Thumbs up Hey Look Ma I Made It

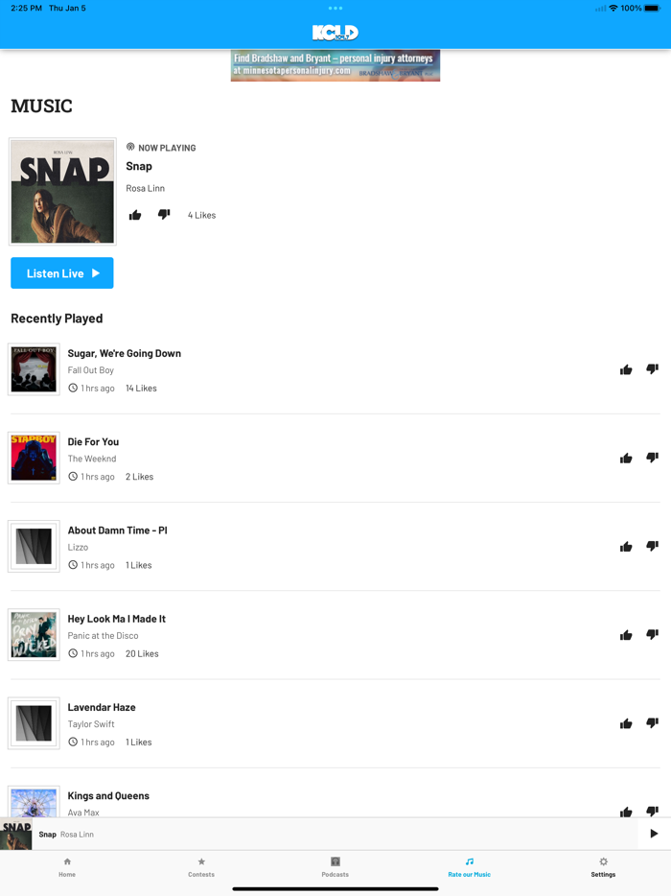coord(626,635)
